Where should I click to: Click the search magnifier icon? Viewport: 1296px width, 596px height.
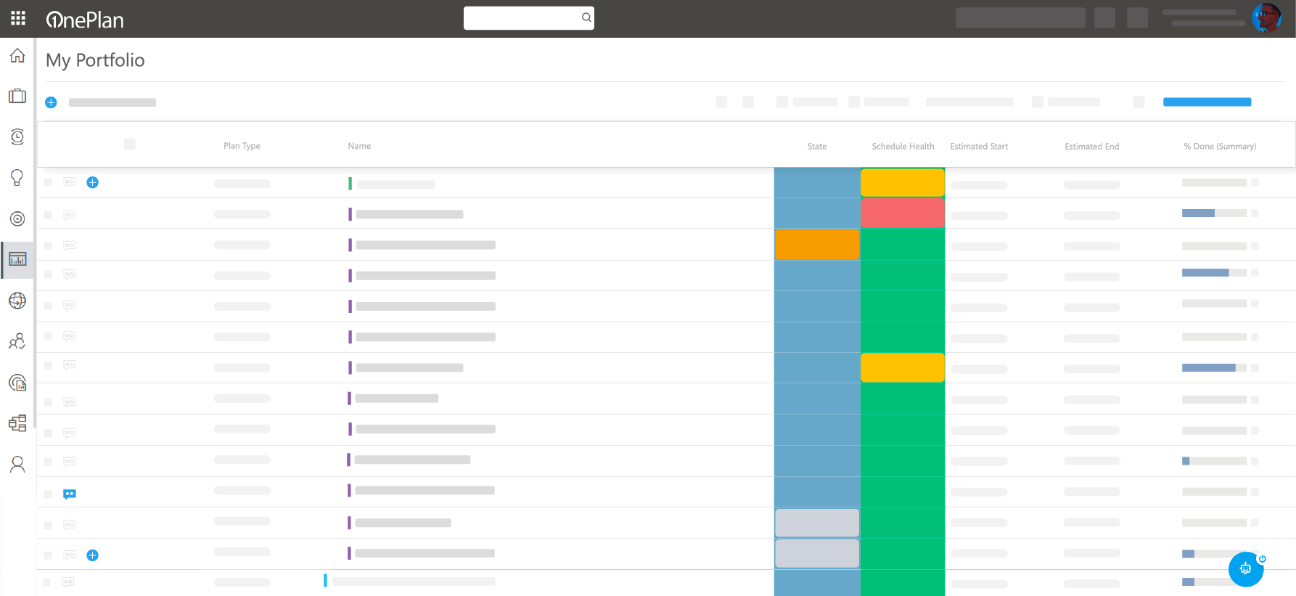pyautogui.click(x=586, y=17)
